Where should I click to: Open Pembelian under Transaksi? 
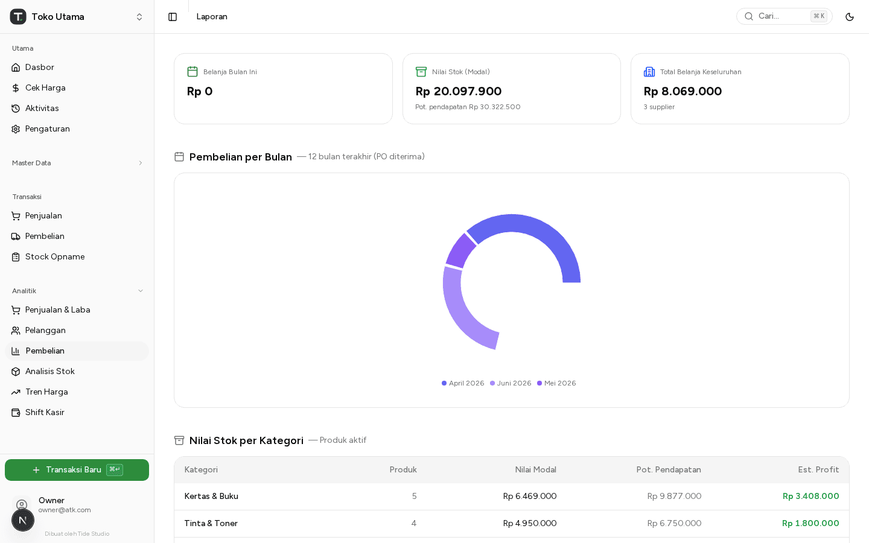pyautogui.click(x=77, y=237)
